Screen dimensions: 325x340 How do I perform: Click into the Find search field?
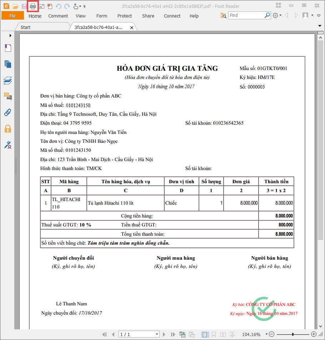[x=246, y=15]
